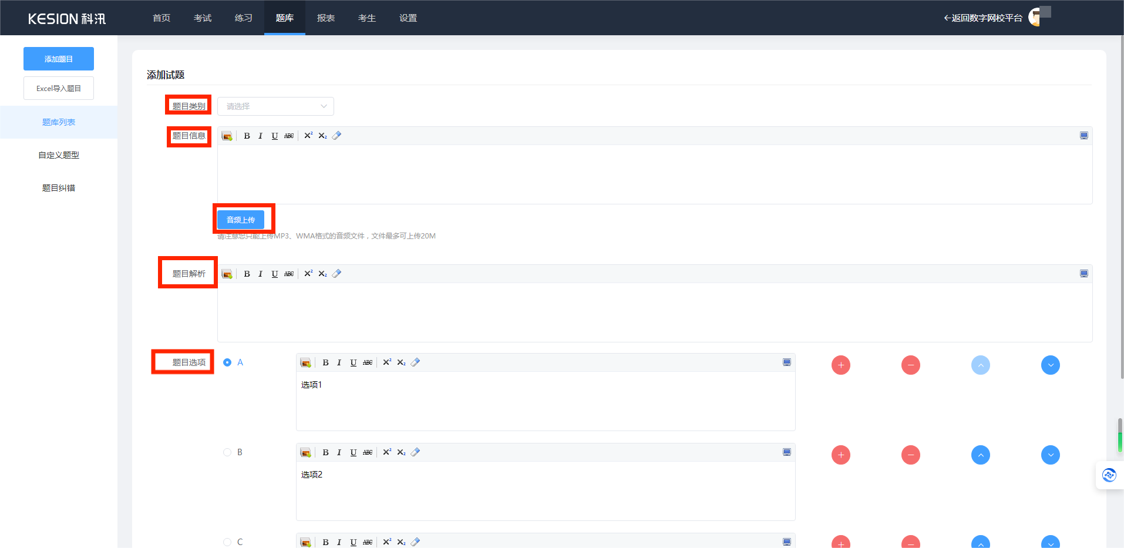The image size is (1124, 548).
Task: Open 题目纠错 in the sidebar
Action: (x=59, y=188)
